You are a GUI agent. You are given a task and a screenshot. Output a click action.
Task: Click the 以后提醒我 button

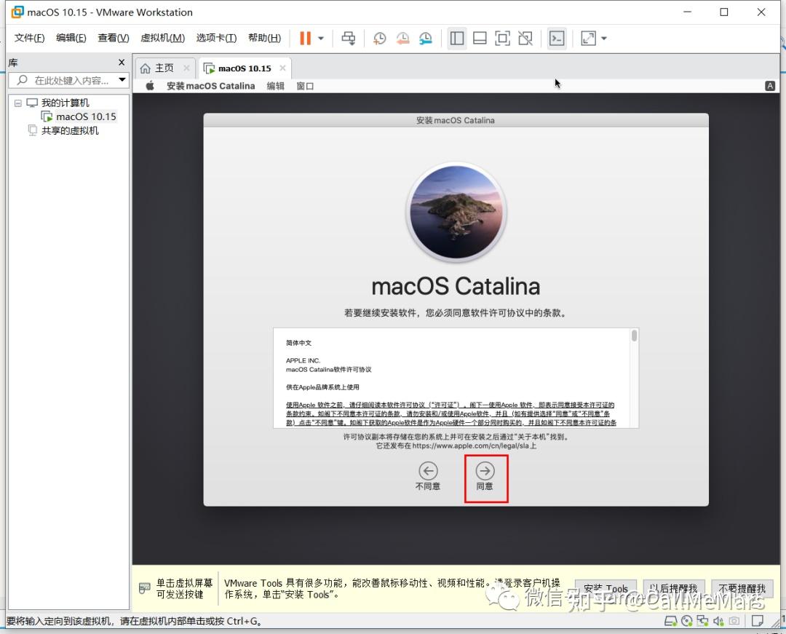pyautogui.click(x=674, y=588)
